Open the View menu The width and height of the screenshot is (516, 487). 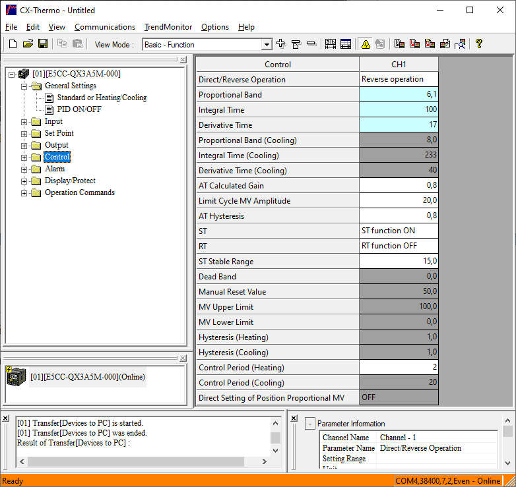[57, 27]
